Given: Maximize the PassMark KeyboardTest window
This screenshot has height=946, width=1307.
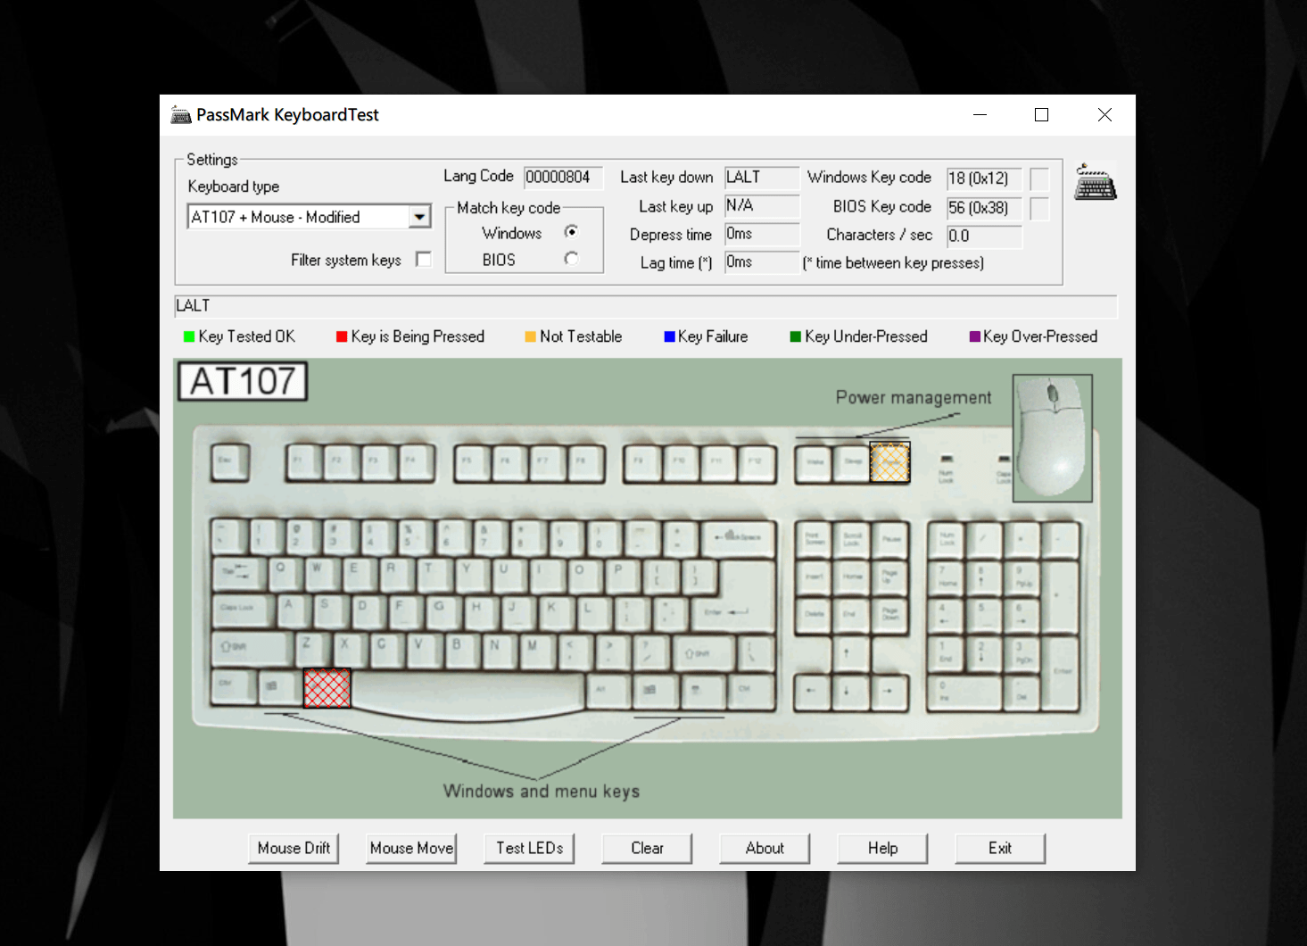Looking at the screenshot, I should [x=1041, y=114].
